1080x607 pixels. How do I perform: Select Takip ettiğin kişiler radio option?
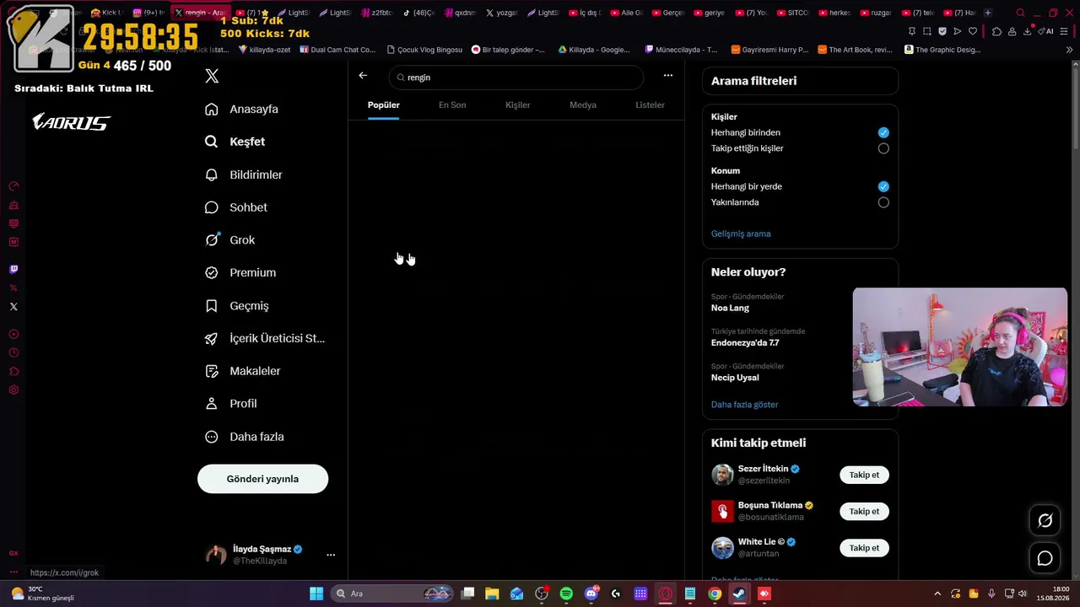point(883,148)
